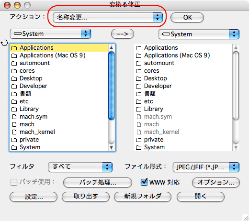This screenshot has width=249, height=221.
Task: Click the left list blue scrollbar thumb
Action: 111,86
